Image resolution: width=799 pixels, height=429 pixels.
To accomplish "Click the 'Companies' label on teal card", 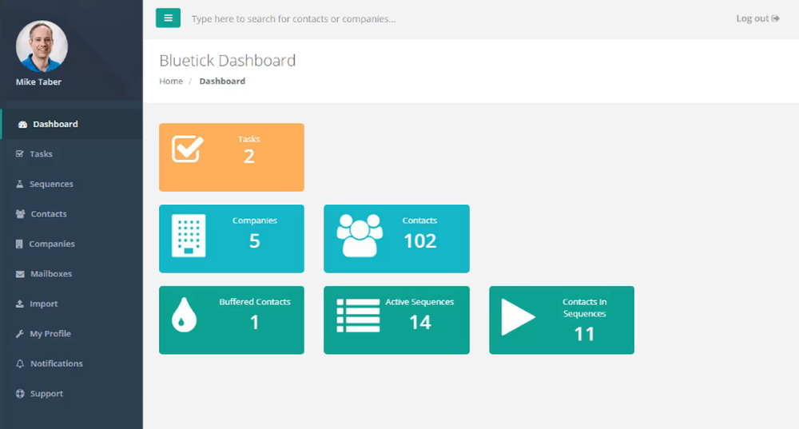I will pos(255,220).
